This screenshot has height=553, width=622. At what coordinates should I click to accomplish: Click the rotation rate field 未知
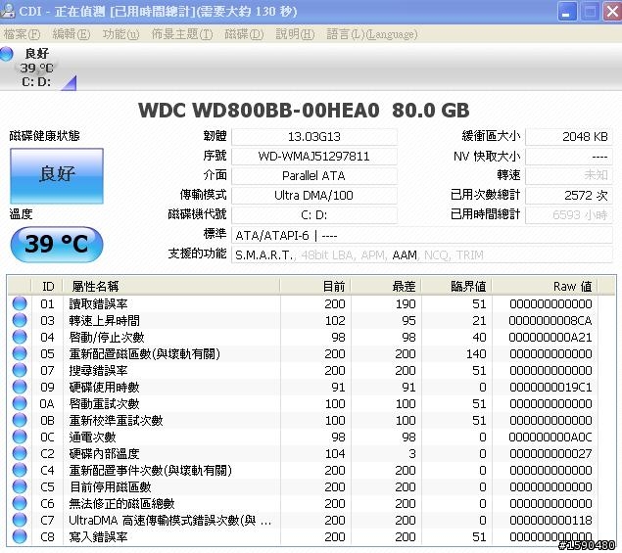pyautogui.click(x=569, y=175)
